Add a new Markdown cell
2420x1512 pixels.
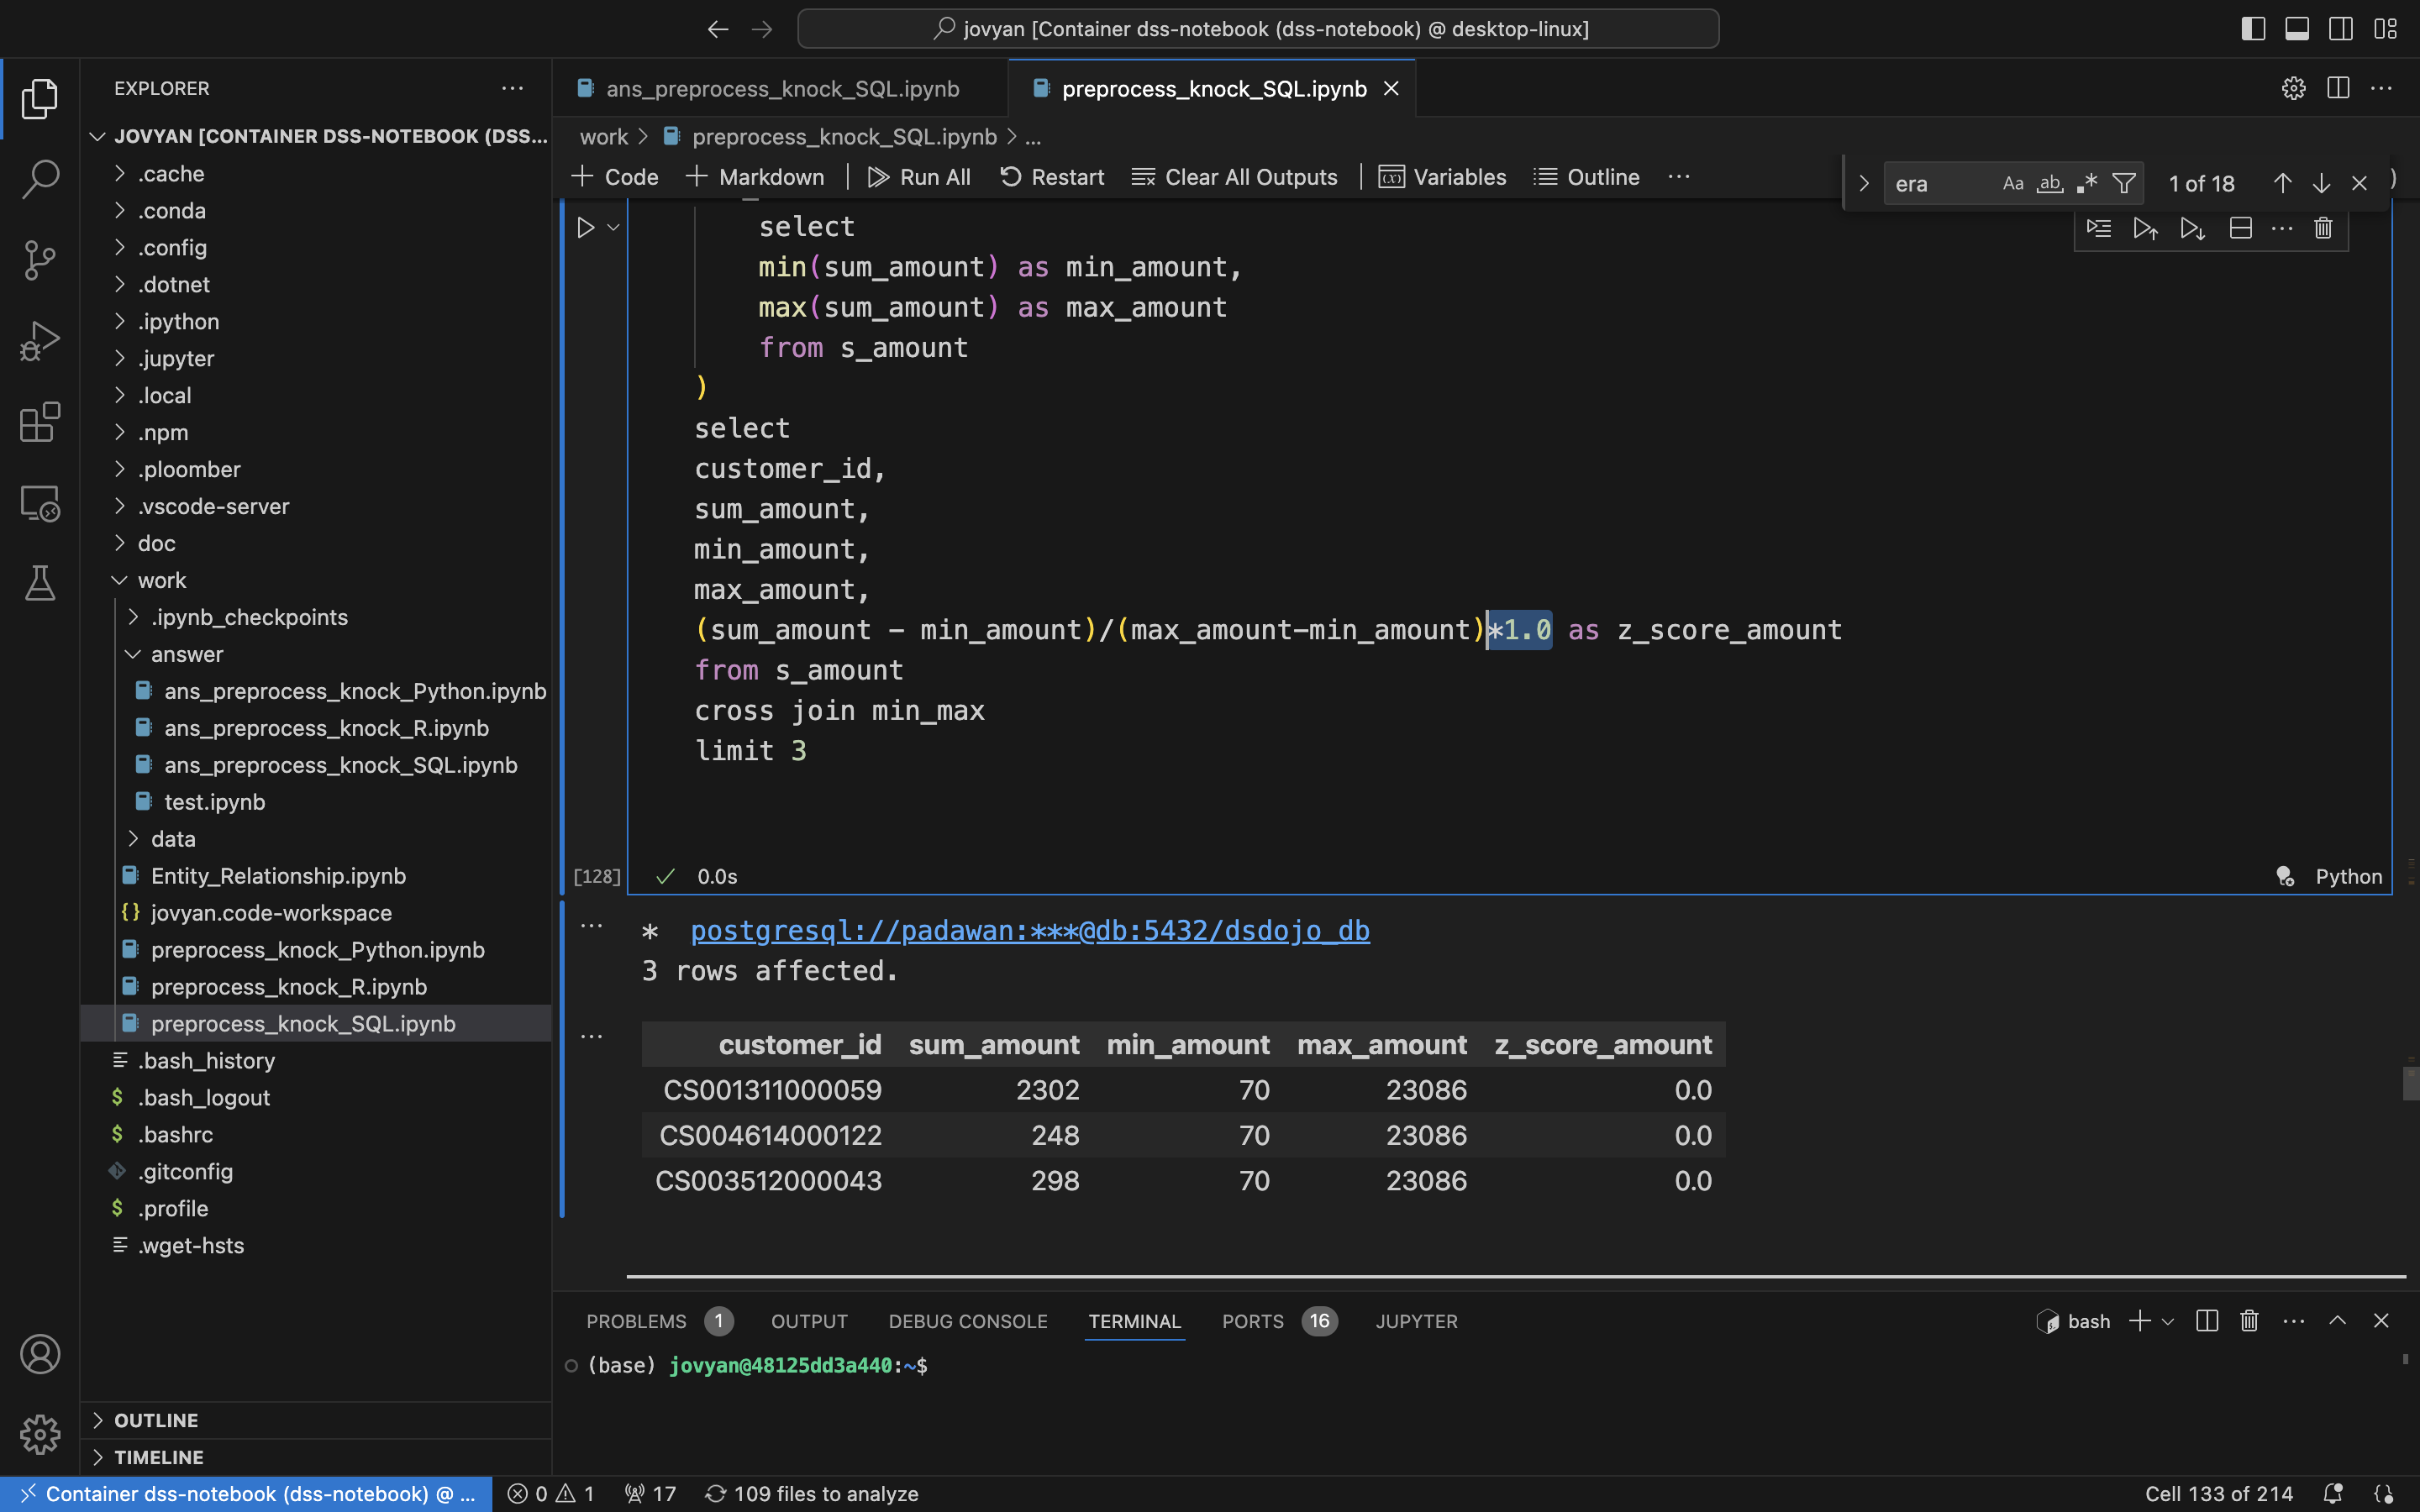point(755,177)
